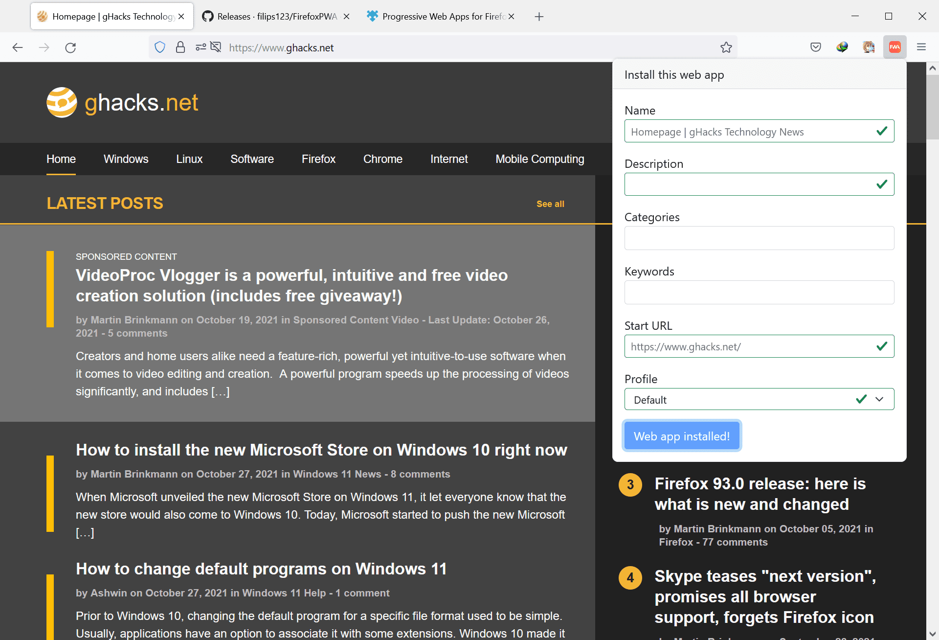The image size is (939, 640).
Task: Reload the page with the refresh icon
Action: coord(70,47)
